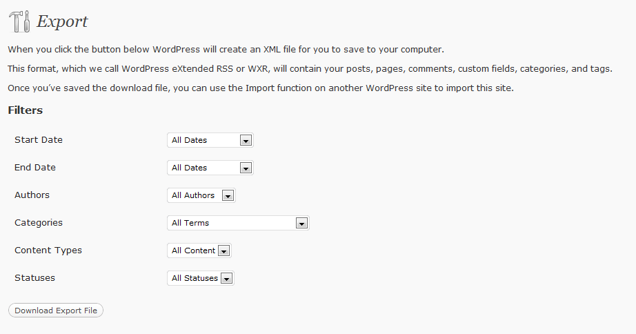The width and height of the screenshot is (636, 334).
Task: Expand the All Content types dropdown
Action: (x=199, y=250)
